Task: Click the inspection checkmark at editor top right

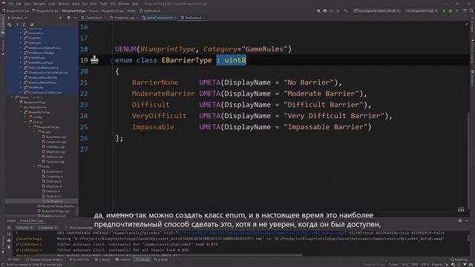Action: 466,24
